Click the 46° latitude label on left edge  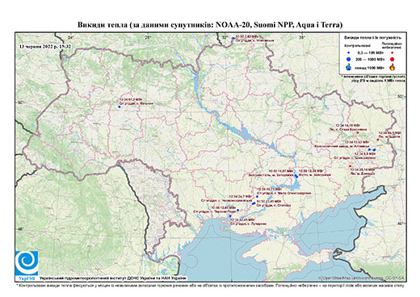point(20,229)
